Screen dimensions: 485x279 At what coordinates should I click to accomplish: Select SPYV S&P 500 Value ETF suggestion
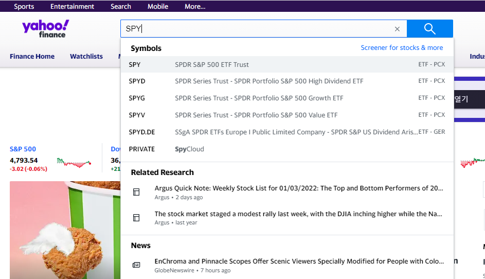pyautogui.click(x=287, y=115)
